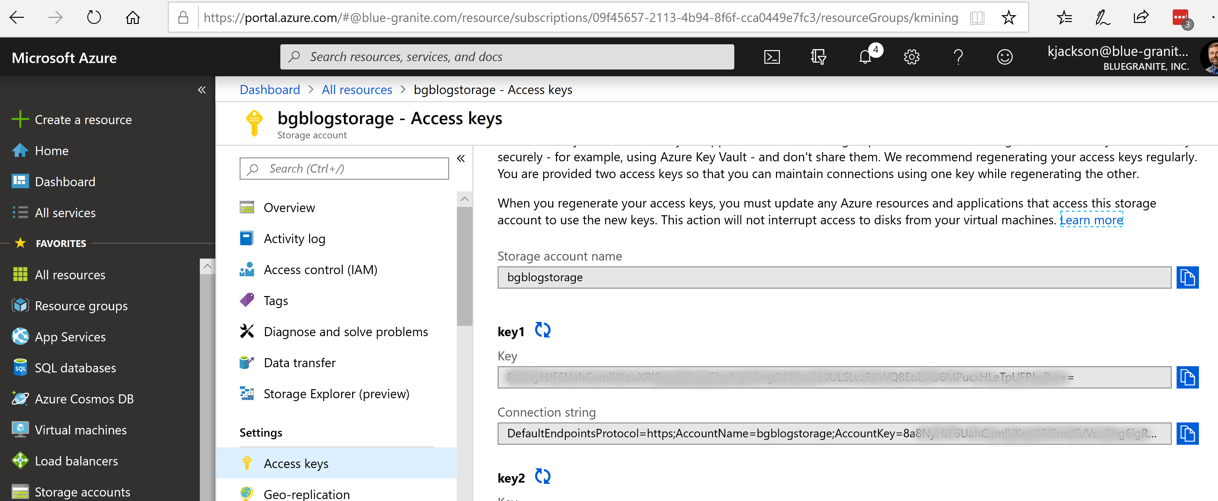This screenshot has width=1218, height=501.
Task: Open the directory and subscription filter
Action: point(818,56)
